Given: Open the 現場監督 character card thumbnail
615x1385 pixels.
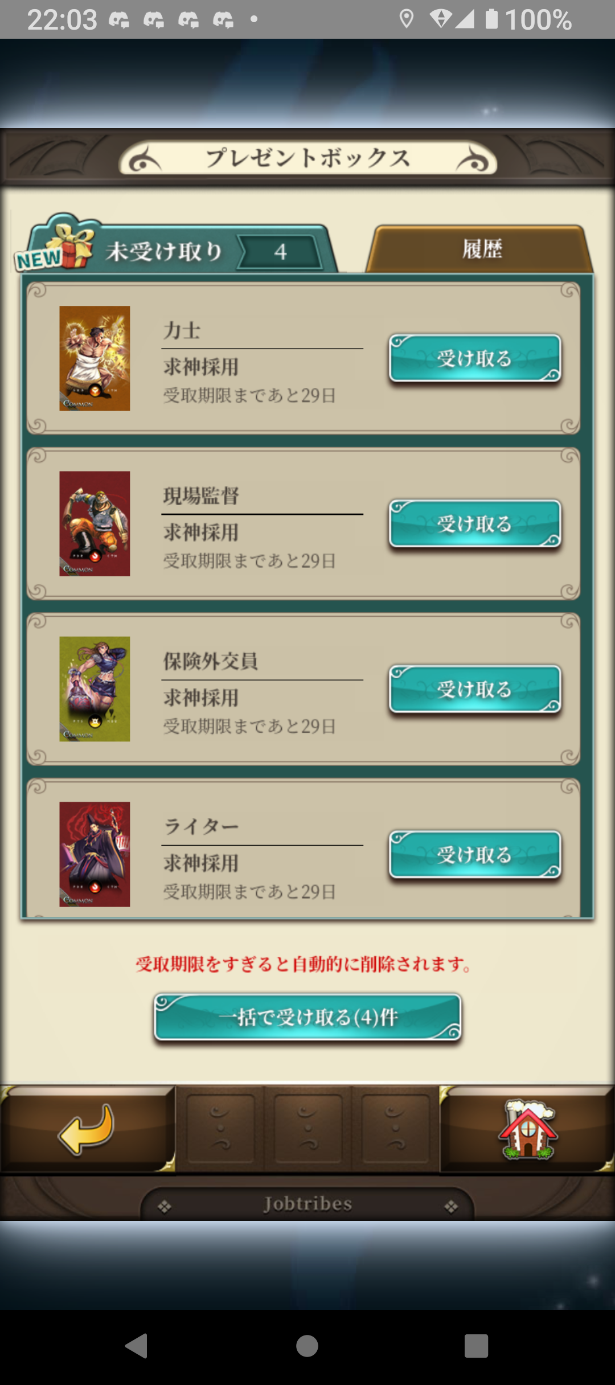Looking at the screenshot, I should tap(95, 523).
